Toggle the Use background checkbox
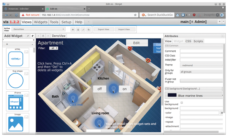This screenshot has height=137, width=228. [182, 103]
